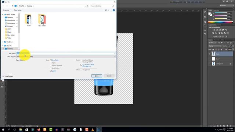Image resolution: width=235 pixels, height=132 pixels.
Task: Switch to the Channels tab
Action: coord(216,40)
